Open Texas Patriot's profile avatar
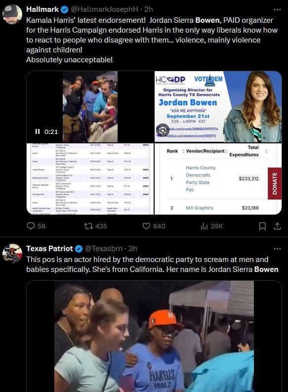Screen dimensions: 288x392 coord(12,254)
